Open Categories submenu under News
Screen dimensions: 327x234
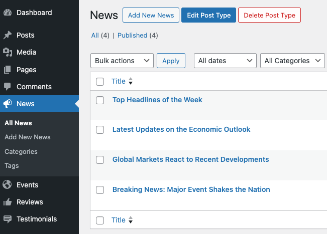coord(21,152)
